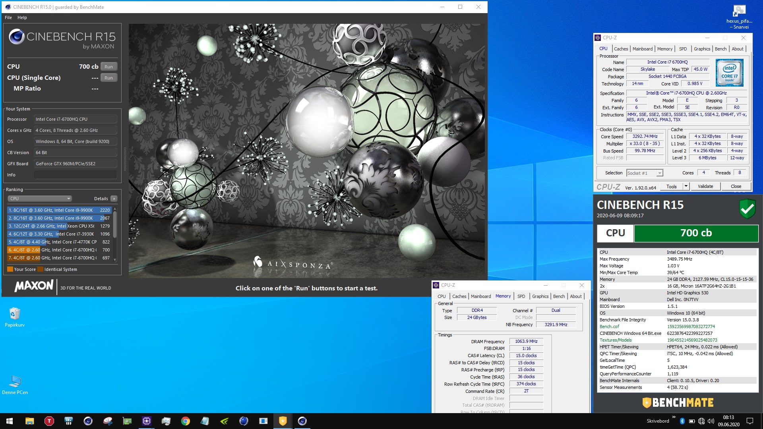
Task: Open the NVIDIA taskbar icon
Action: [224, 421]
